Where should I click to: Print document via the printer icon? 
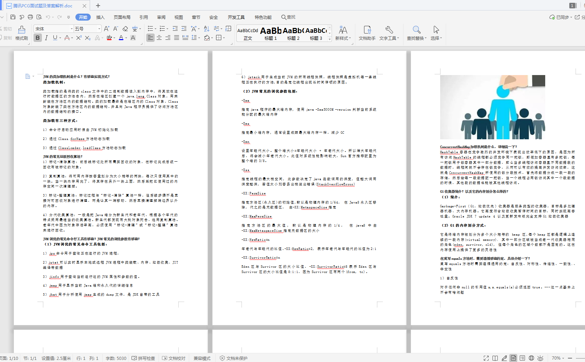point(30,17)
